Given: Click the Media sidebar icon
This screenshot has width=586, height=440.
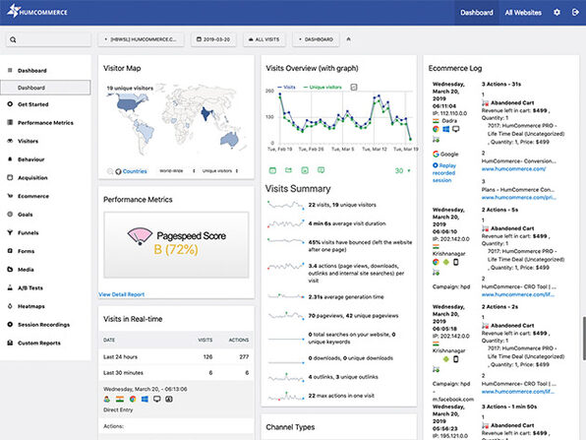Looking at the screenshot, I should (10, 269).
